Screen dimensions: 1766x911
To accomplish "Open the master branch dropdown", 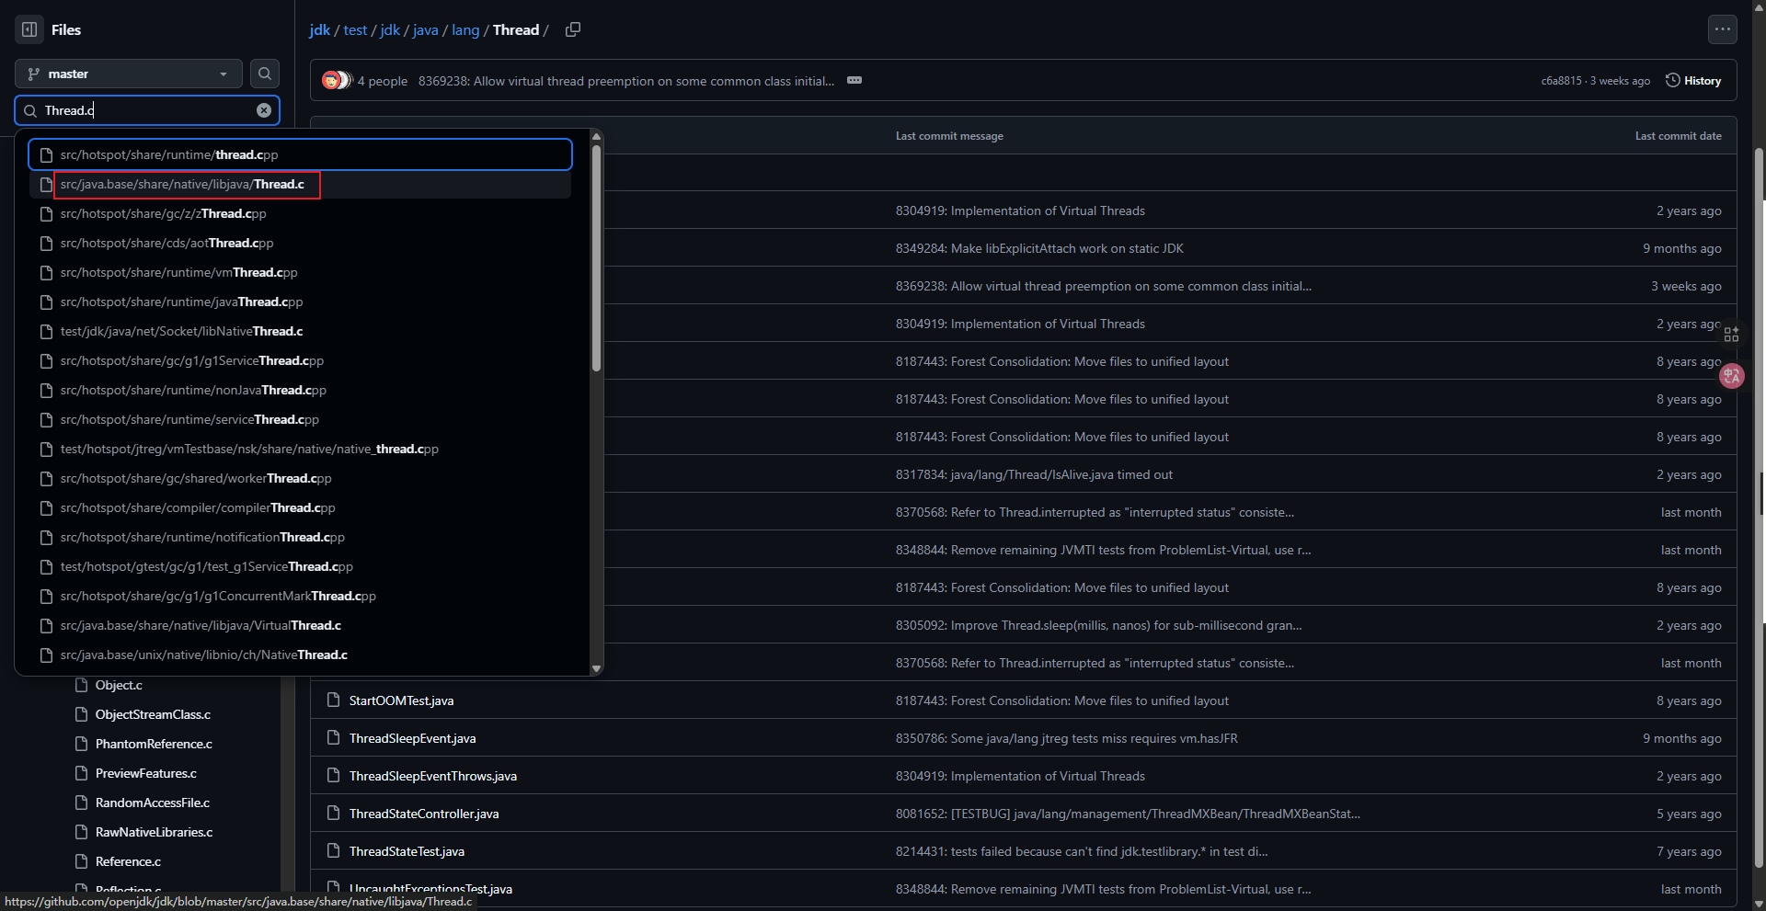I will pos(129,74).
